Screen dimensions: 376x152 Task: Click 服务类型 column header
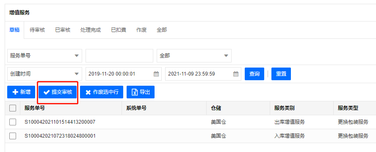pyautogui.click(x=348, y=108)
